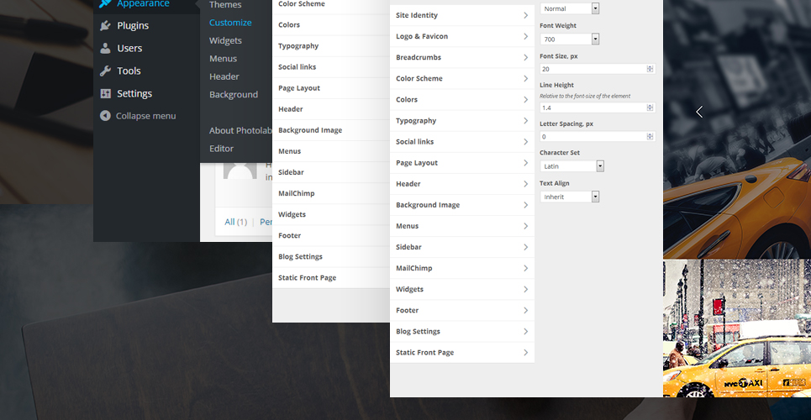The image size is (811, 420).
Task: Click the Line Height field showing 1.4
Action: click(598, 108)
